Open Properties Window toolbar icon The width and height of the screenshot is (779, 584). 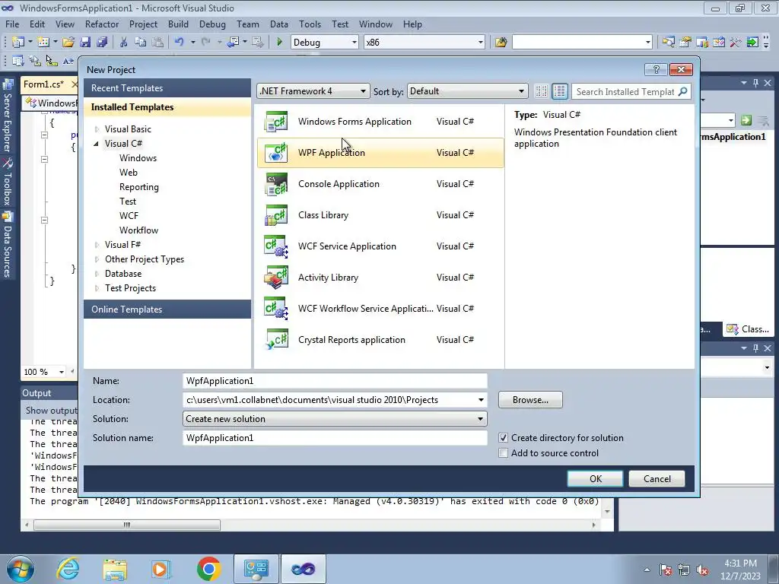click(x=685, y=43)
